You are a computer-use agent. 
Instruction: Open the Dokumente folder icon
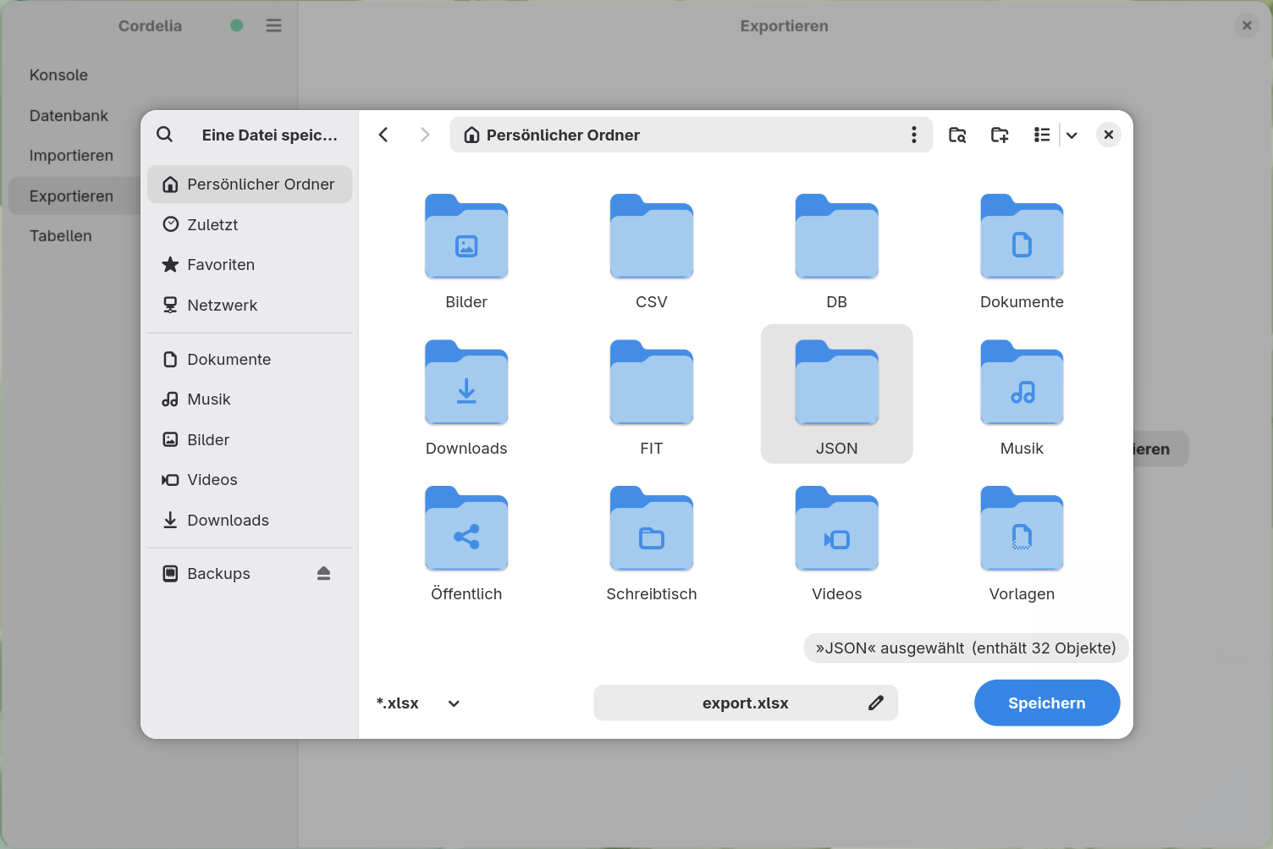point(1022,251)
